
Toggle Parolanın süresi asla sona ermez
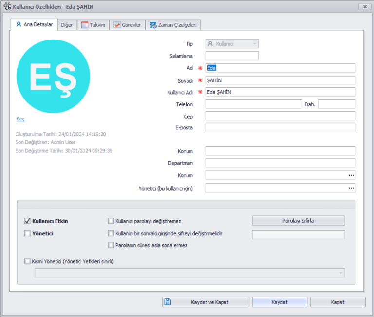coord(111,245)
